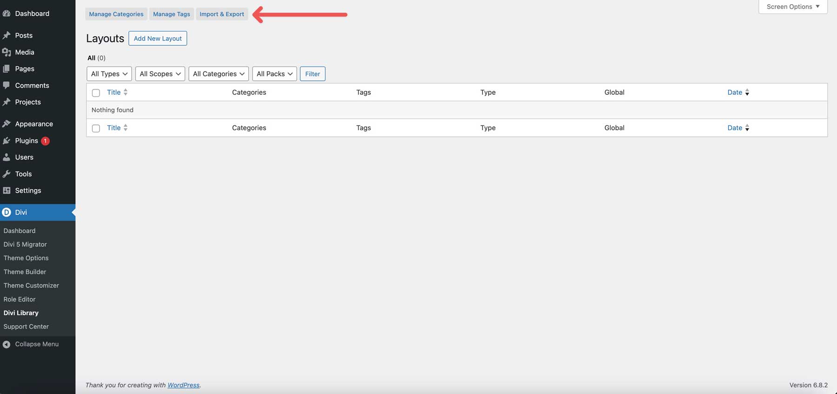Follow the WordPress footer link
The height and width of the screenshot is (394, 837).
(183, 385)
